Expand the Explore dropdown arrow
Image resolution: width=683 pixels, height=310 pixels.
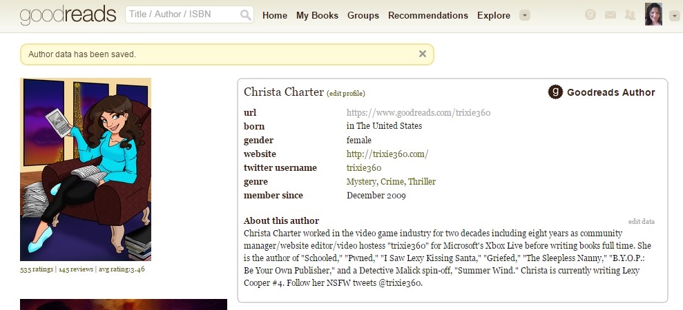(x=525, y=15)
